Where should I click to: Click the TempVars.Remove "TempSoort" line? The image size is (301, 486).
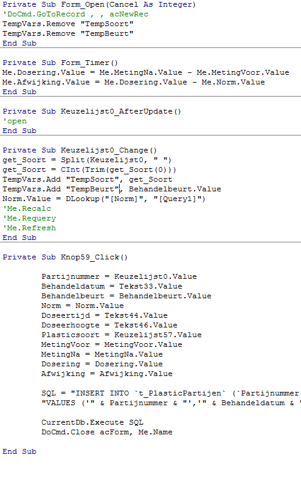click(x=68, y=24)
